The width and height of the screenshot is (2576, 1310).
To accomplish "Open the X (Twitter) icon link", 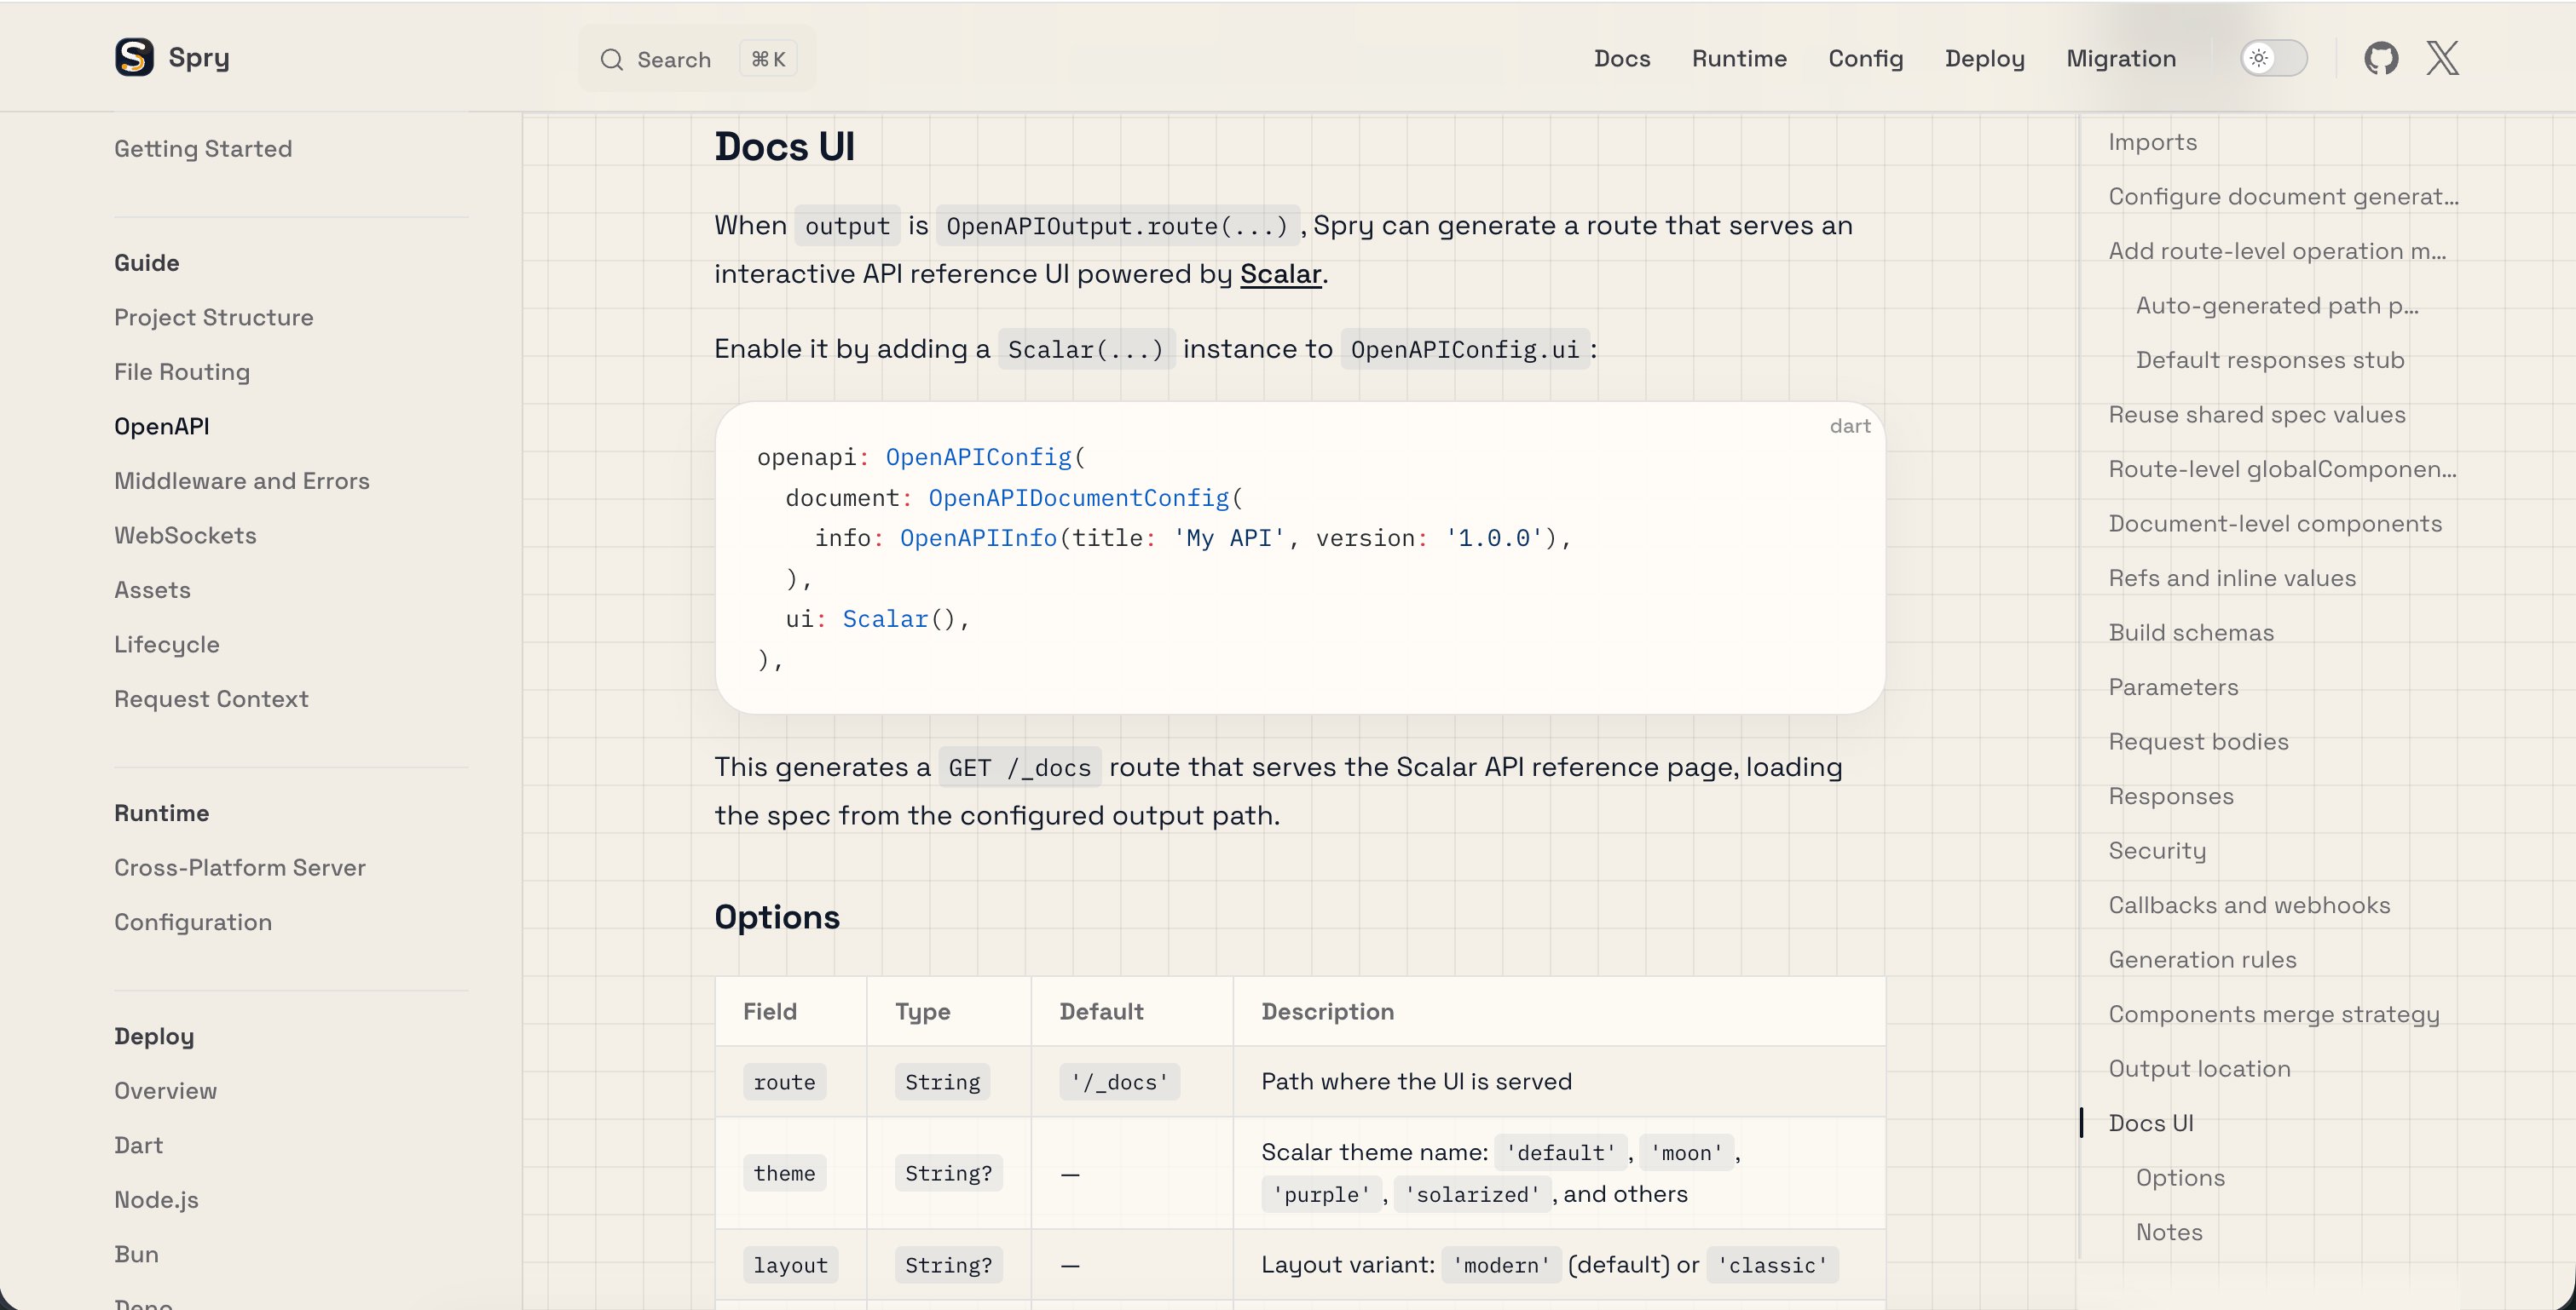I will click(2442, 58).
